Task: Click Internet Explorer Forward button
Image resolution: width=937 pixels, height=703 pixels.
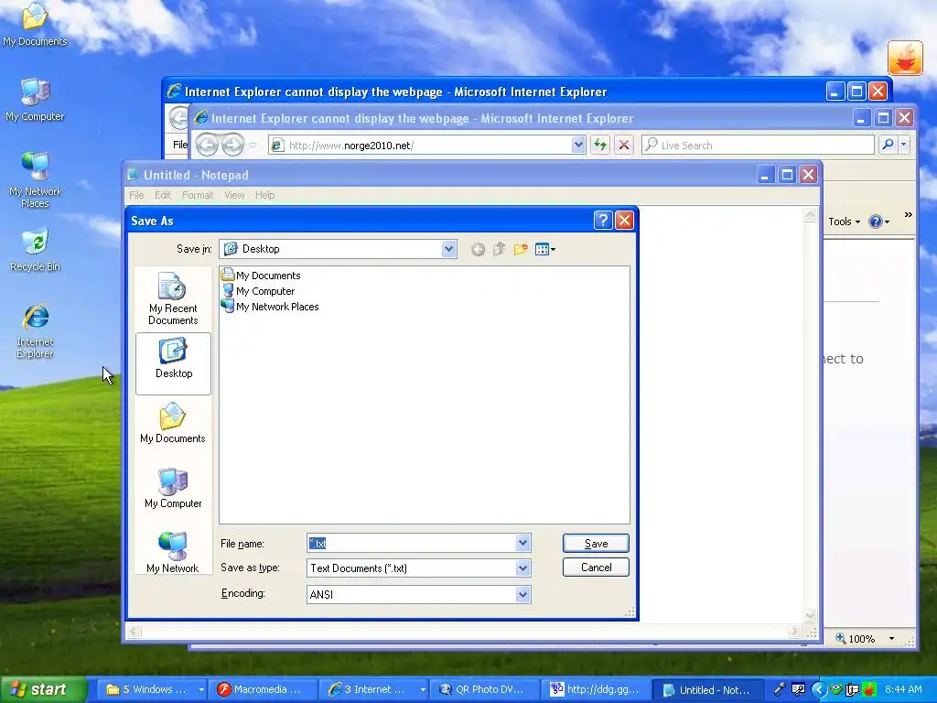Action: [233, 145]
